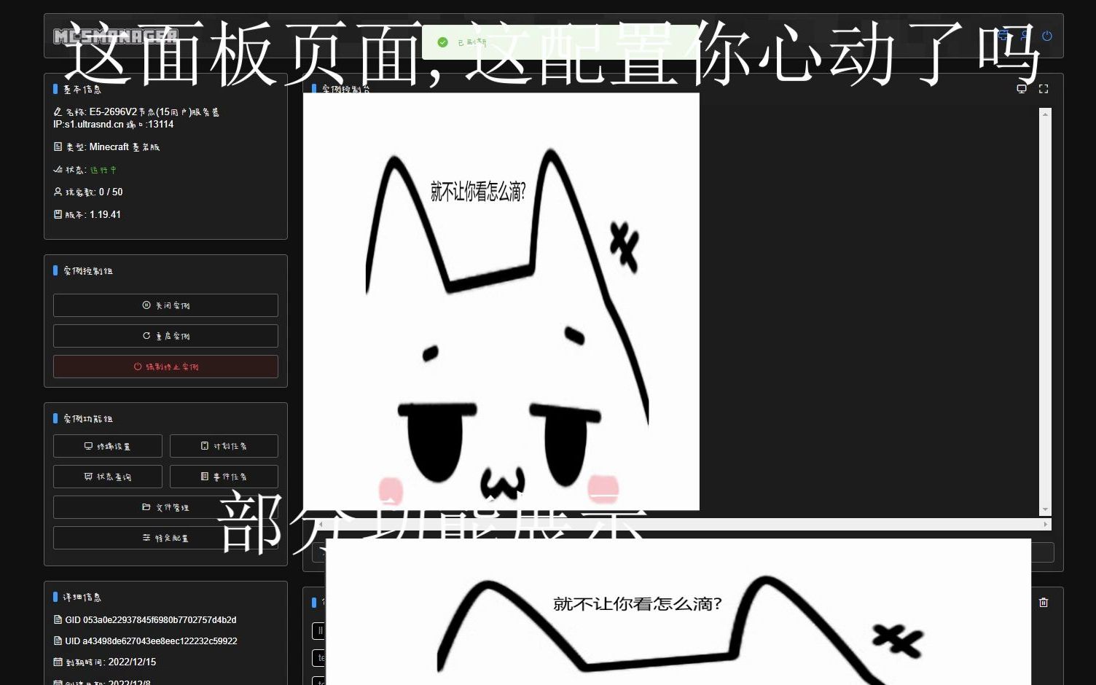Click the green success notification toast
The height and width of the screenshot is (685, 1096).
560,42
